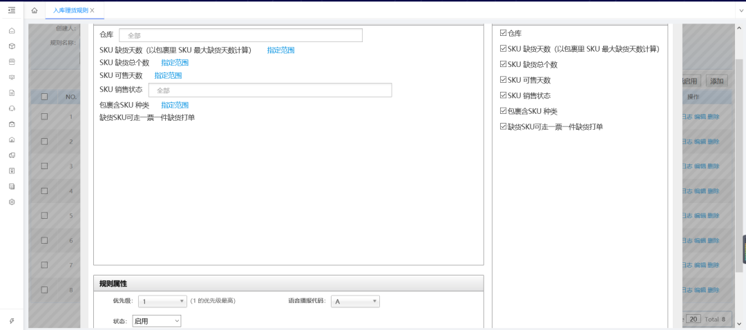Uncheck 缺货SKU可走一票一件缺货打单 checkbox

pyautogui.click(x=503, y=126)
